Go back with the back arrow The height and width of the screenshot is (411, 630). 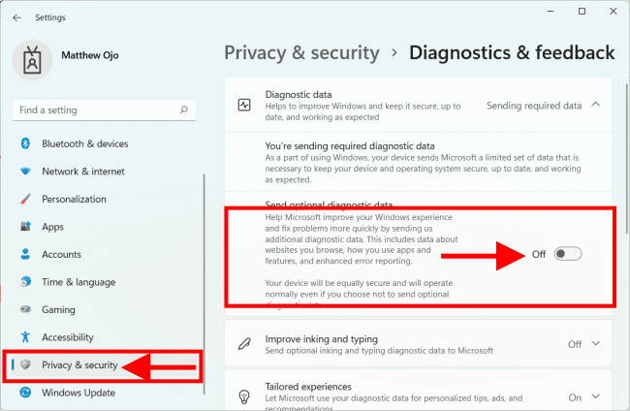tap(17, 17)
